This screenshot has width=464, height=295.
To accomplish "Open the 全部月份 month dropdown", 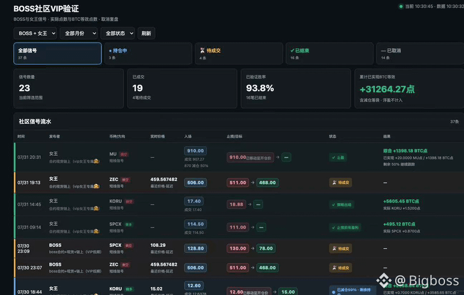I will point(79,34).
